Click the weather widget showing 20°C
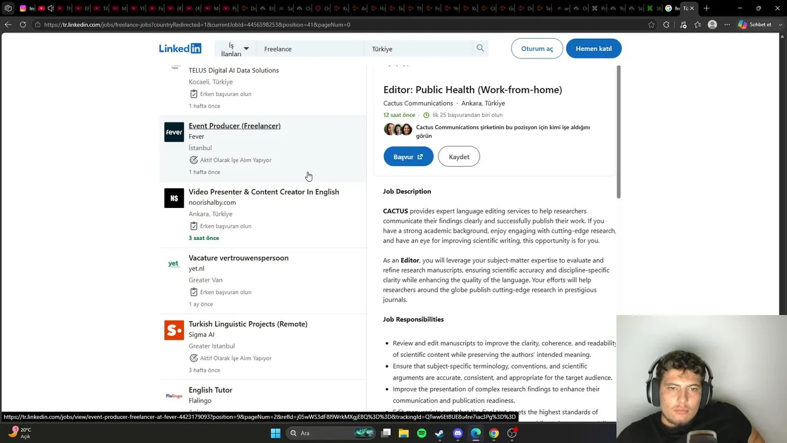 [x=19, y=433]
